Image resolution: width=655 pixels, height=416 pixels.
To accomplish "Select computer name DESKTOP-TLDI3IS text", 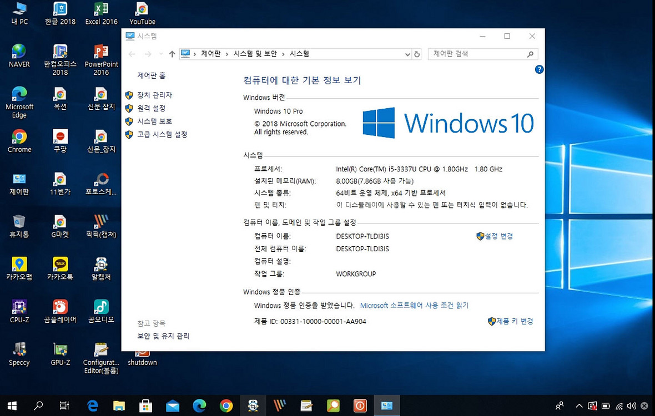I will coord(362,236).
